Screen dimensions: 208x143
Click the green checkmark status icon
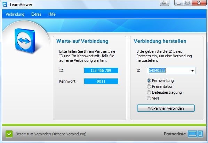point(9,134)
